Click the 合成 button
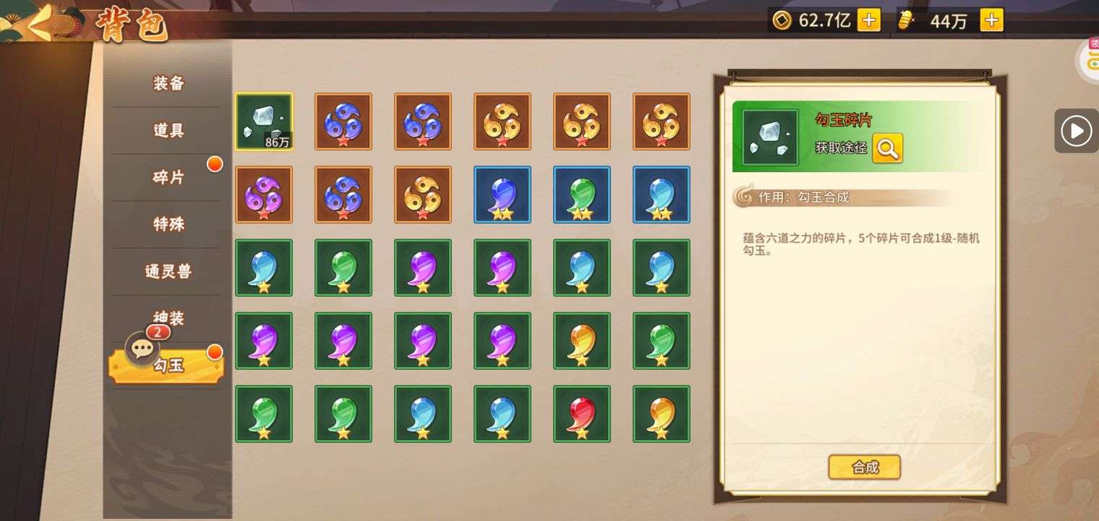 [x=864, y=467]
